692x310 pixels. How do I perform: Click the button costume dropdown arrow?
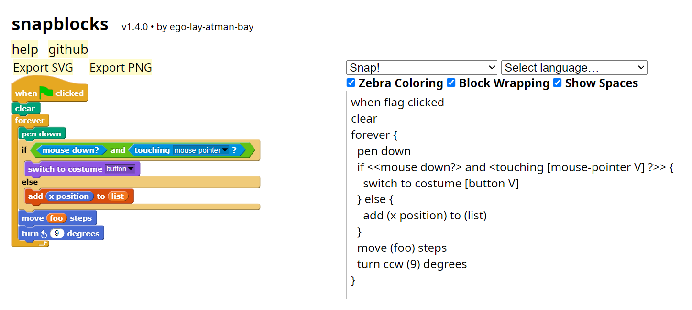click(x=131, y=169)
